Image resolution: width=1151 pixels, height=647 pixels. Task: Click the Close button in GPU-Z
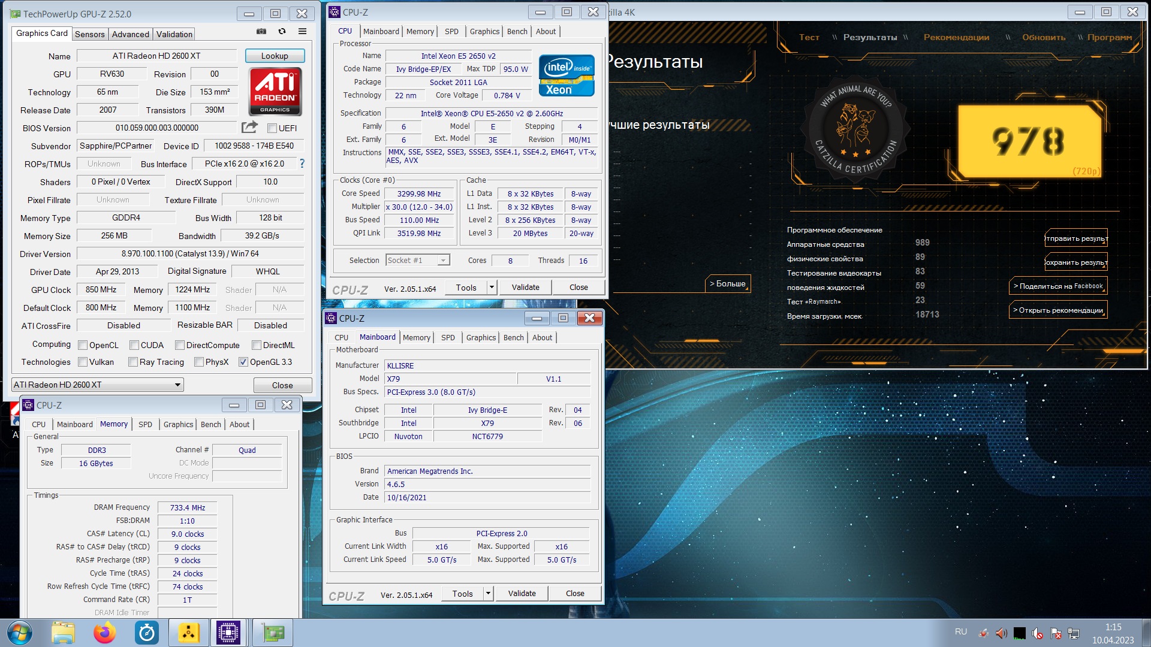282,385
